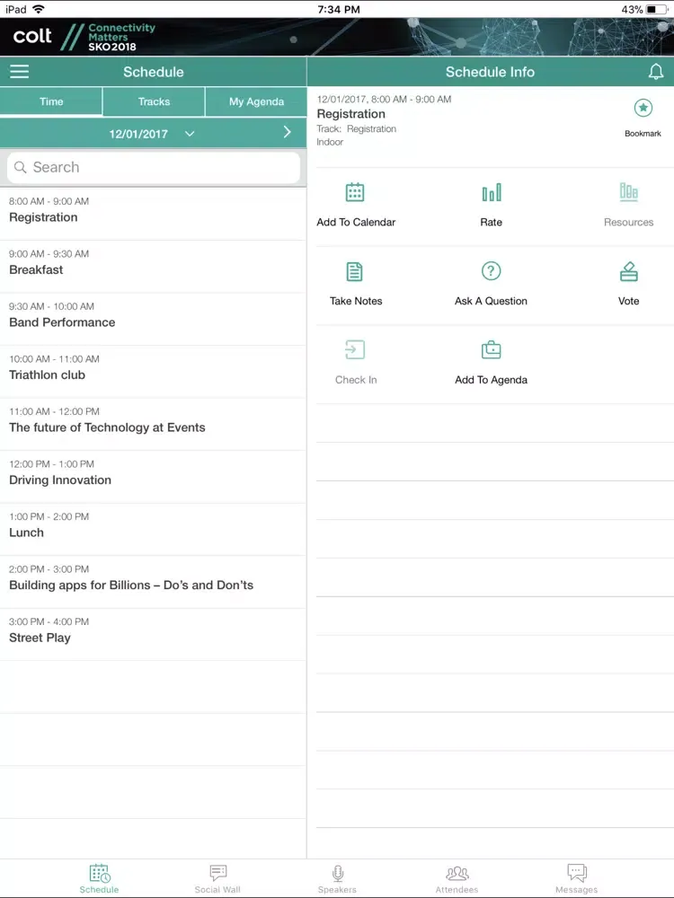The image size is (674, 898).
Task: Click the search magnifier icon
Action: click(x=21, y=167)
